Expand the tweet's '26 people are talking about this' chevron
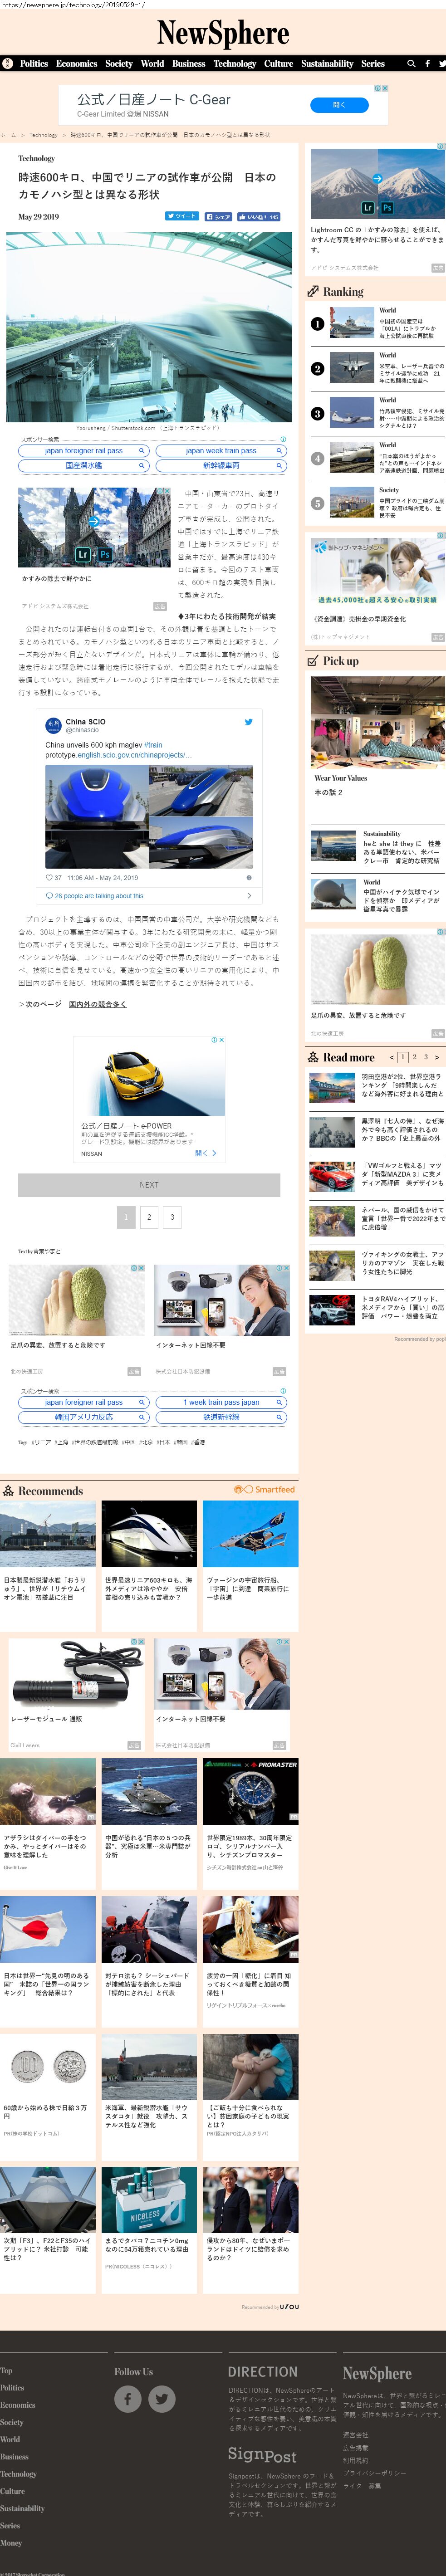Screen dimensions: 446x2576 (248, 895)
